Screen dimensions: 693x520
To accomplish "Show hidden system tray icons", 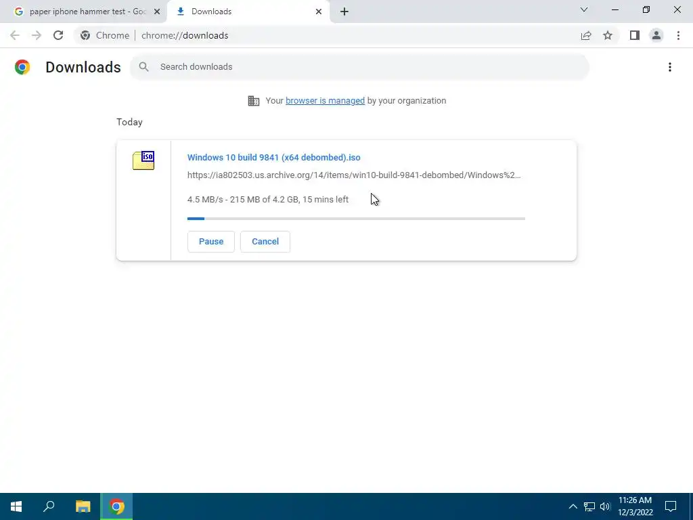I will pos(573,506).
